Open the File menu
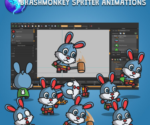This screenshot has width=150, height=125. point(12,23)
